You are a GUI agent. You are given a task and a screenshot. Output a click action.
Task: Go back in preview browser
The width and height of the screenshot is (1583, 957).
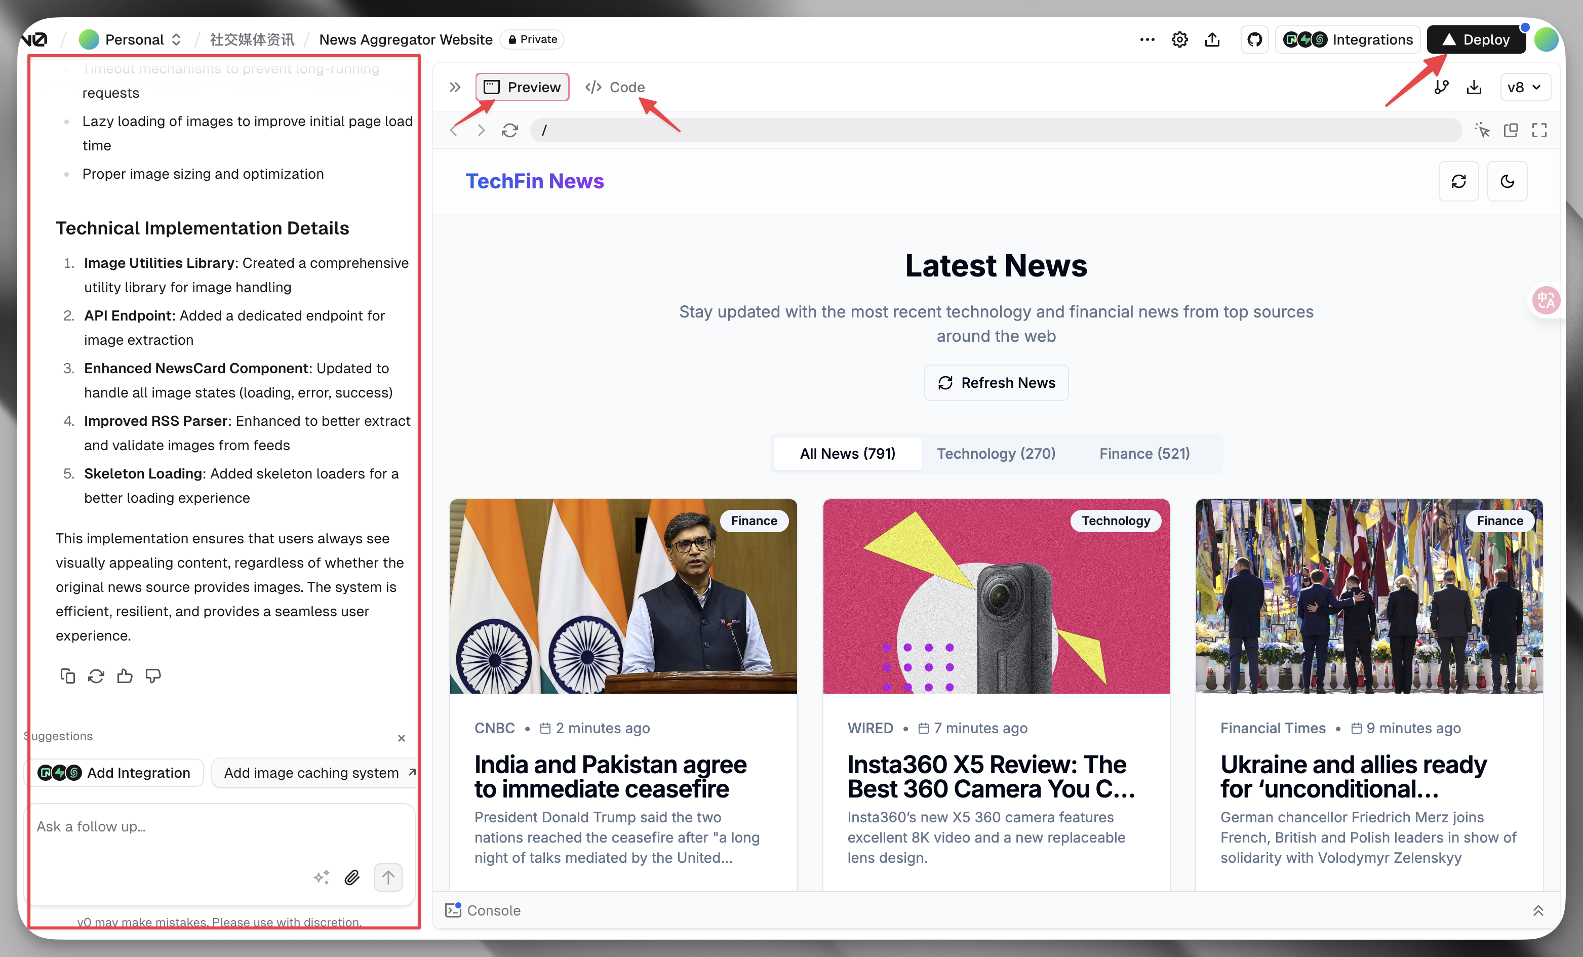[454, 130]
